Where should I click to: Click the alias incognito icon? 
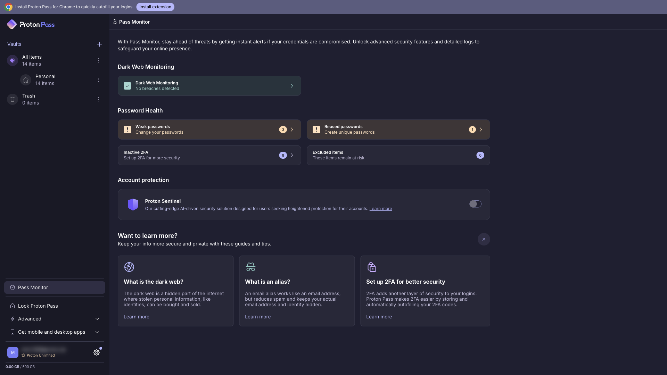(250, 267)
